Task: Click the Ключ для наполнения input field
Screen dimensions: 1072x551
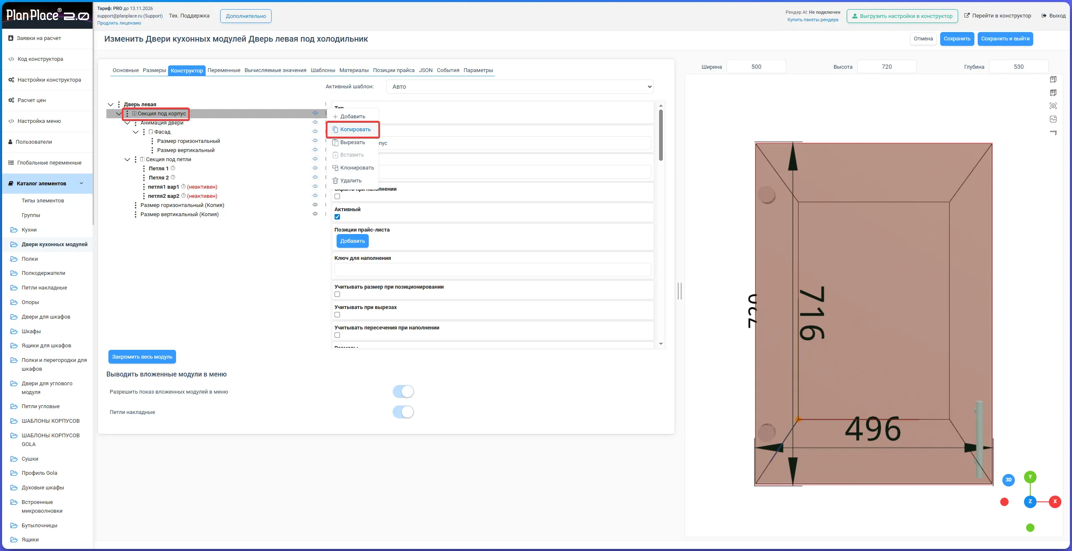Action: pyautogui.click(x=493, y=269)
